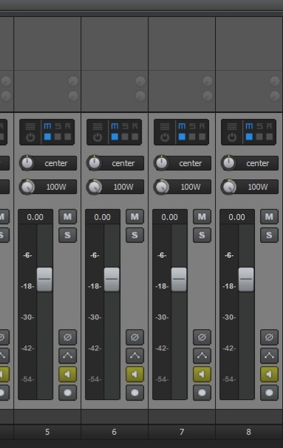The image size is (283, 448).
Task: Click the 100W width knob on track 7
Action: coord(162,187)
